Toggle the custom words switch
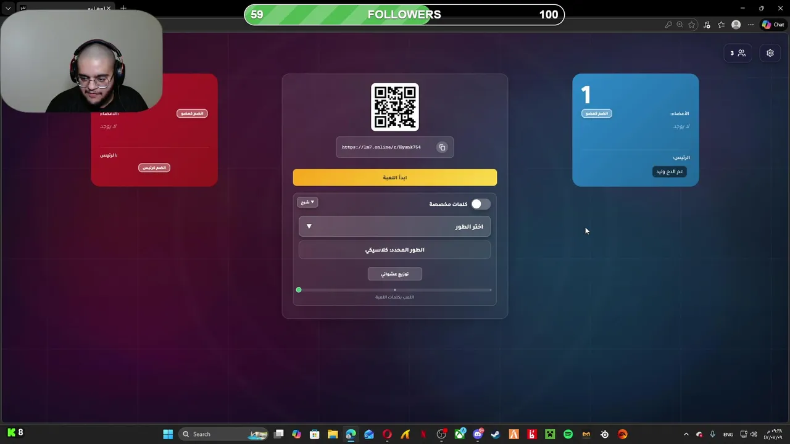Viewport: 790px width, 444px height. coord(480,204)
